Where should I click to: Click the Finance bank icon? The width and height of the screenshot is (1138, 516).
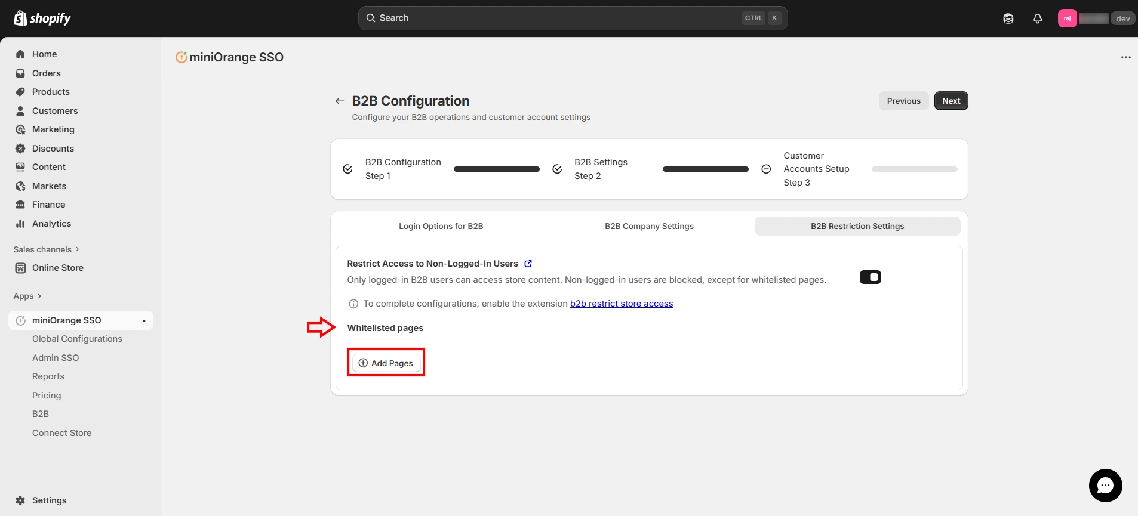click(x=20, y=205)
